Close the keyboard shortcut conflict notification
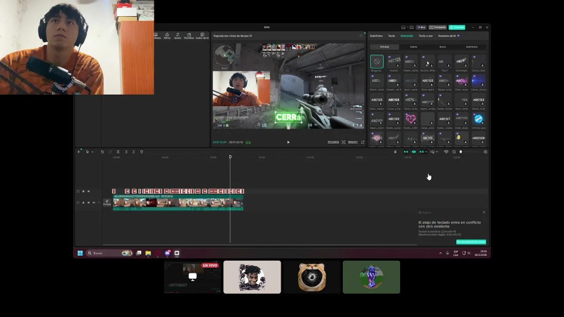Screen dimensions: 564x317 coord(484,212)
